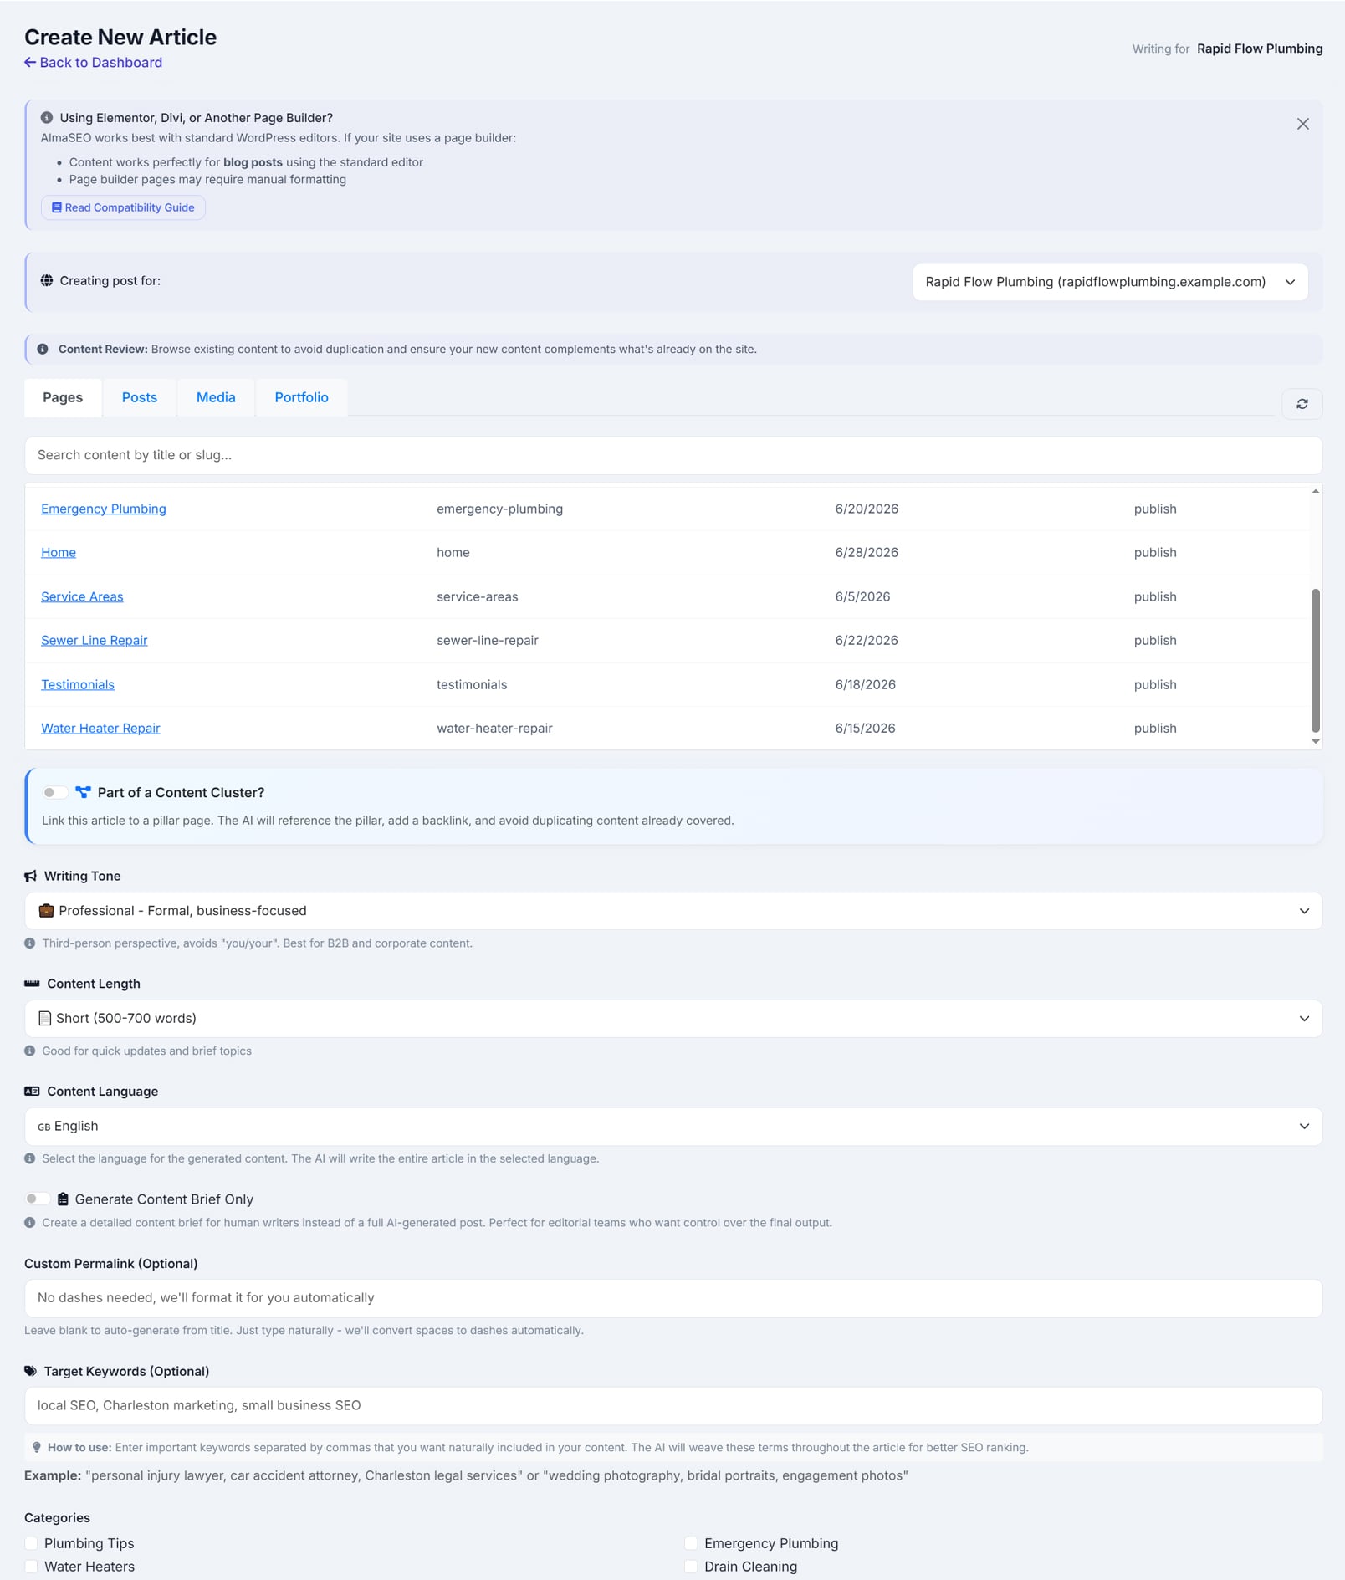This screenshot has width=1345, height=1580.
Task: Focus the Custom Permalink input field
Action: pyautogui.click(x=673, y=1298)
